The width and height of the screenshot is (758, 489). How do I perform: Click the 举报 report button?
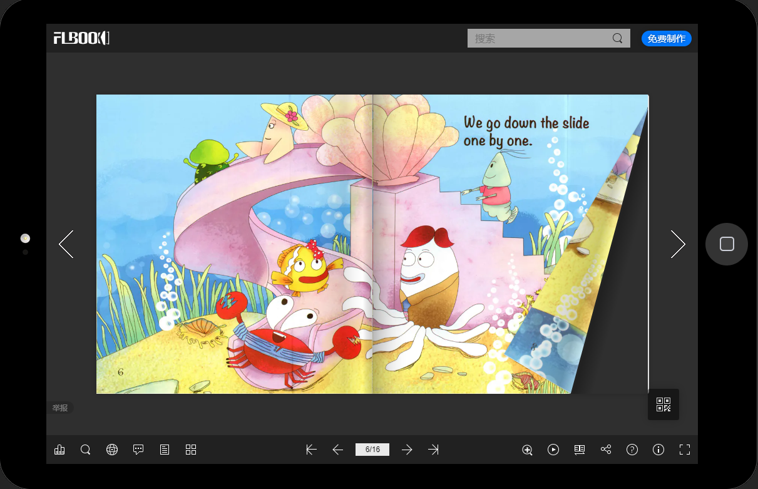coord(60,408)
